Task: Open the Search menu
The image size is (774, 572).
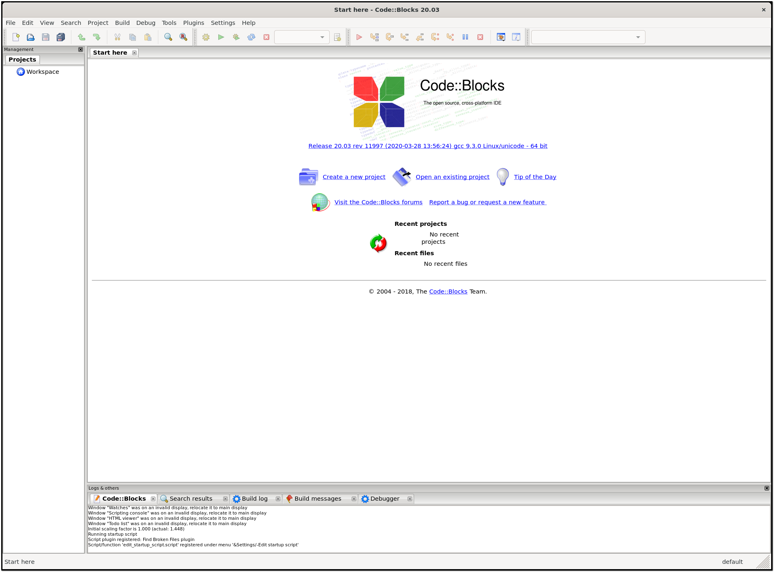Action: coord(71,23)
